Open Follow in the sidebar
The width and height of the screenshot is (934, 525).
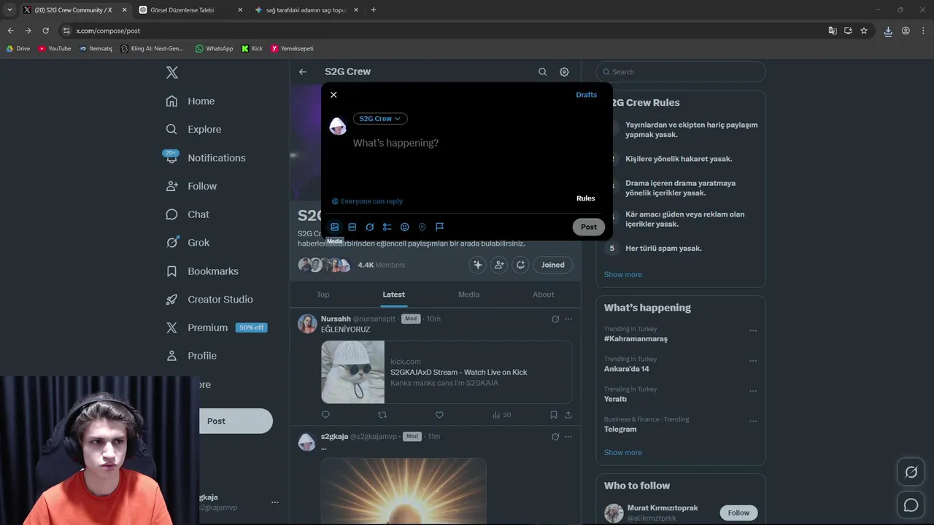(x=191, y=186)
